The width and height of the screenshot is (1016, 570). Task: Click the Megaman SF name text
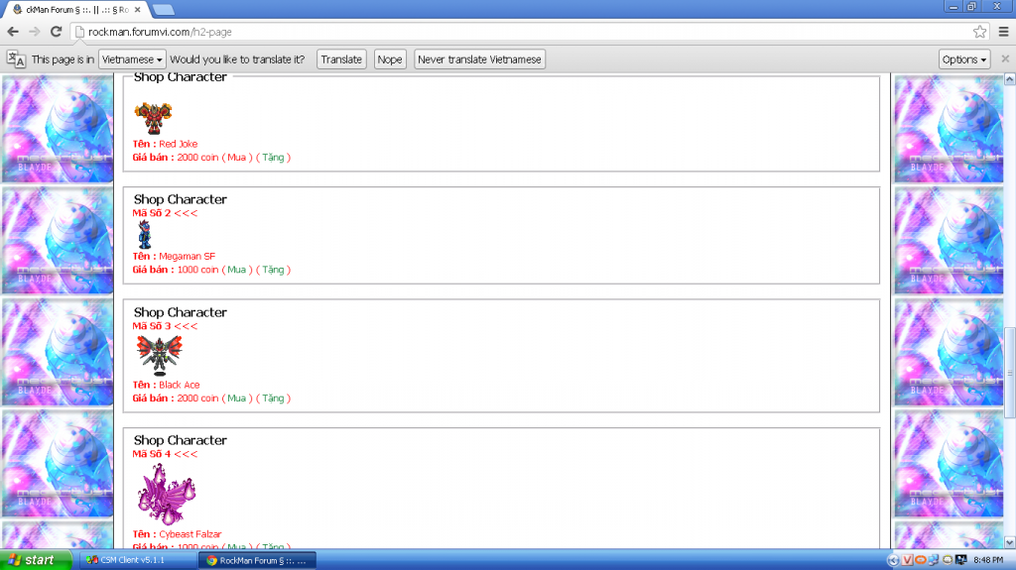(188, 257)
